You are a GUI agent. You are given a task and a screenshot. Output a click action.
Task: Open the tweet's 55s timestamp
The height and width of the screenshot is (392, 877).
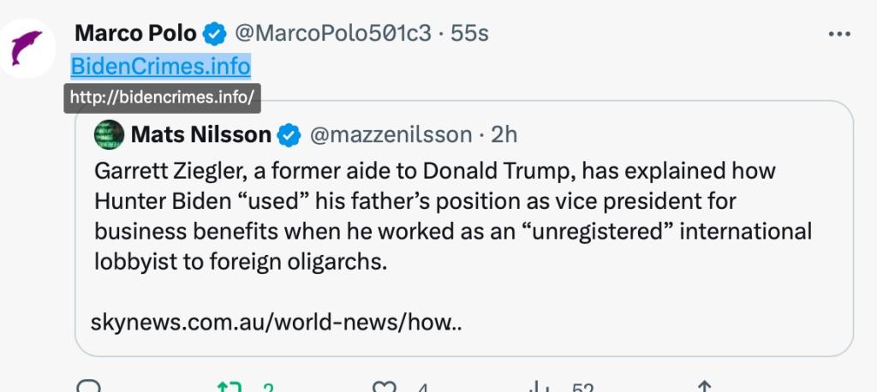[470, 34]
